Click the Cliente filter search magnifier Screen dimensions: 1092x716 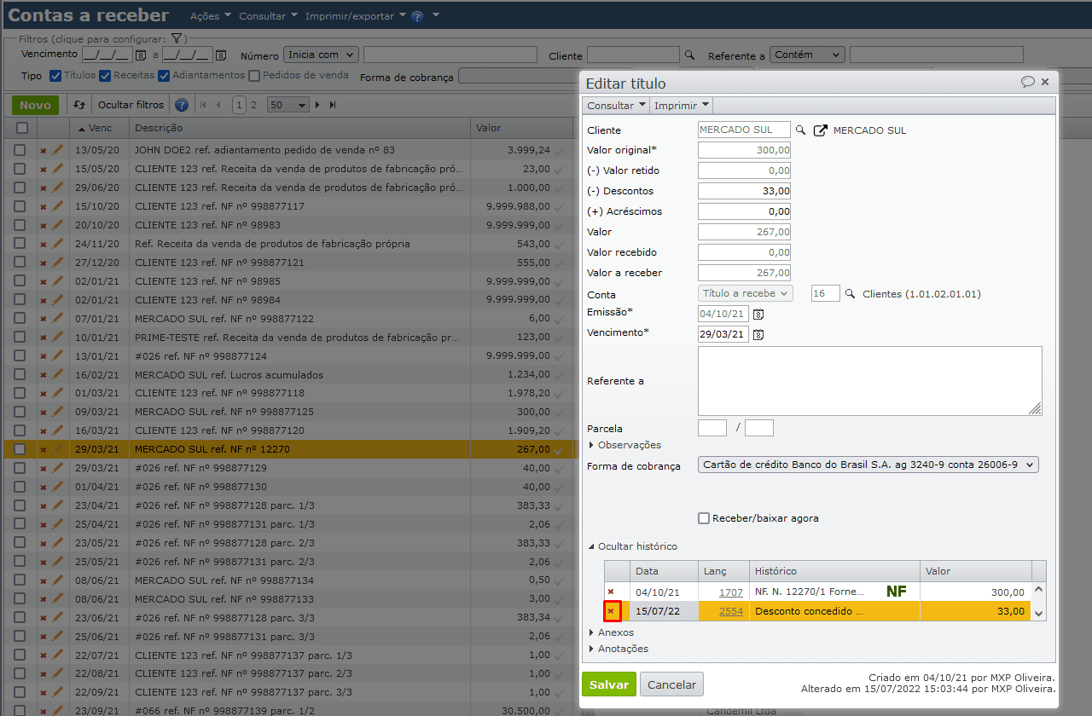(690, 55)
